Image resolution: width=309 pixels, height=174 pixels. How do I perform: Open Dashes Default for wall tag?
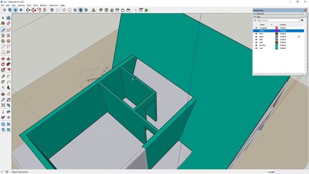tap(283, 48)
